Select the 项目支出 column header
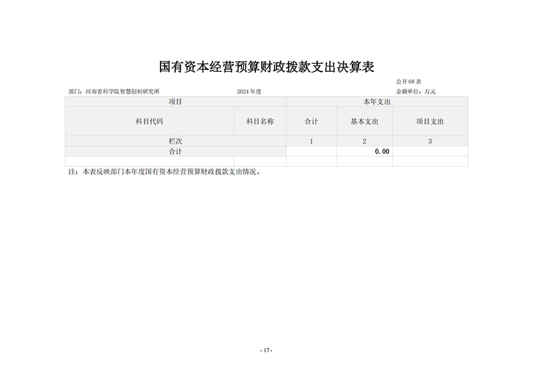Image resolution: width=533 pixels, height=376 pixels. tap(430, 122)
